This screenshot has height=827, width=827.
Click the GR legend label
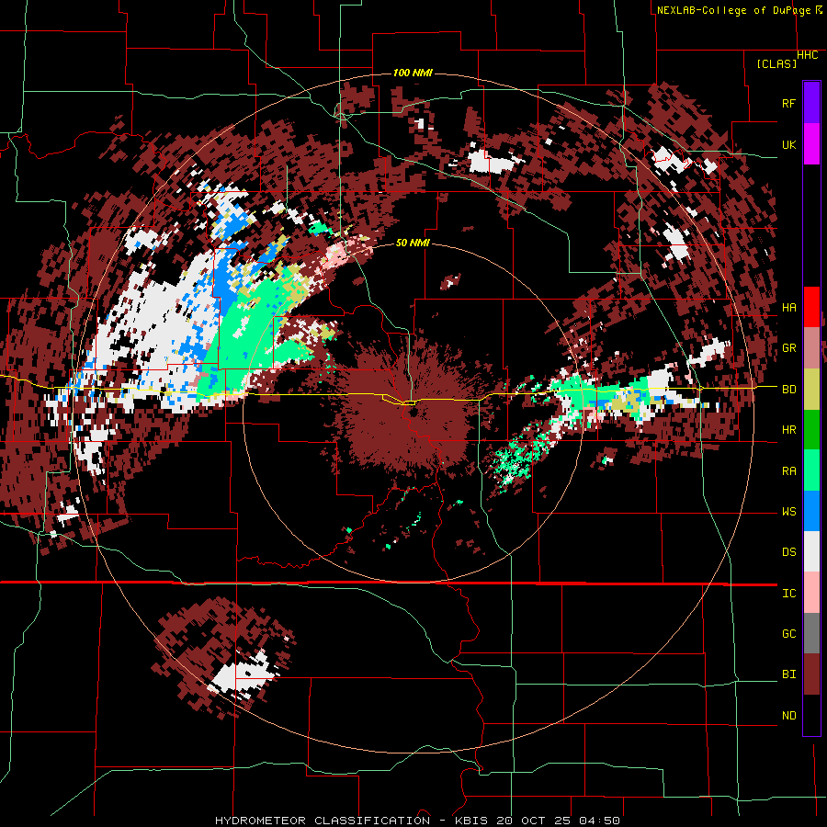pos(788,348)
